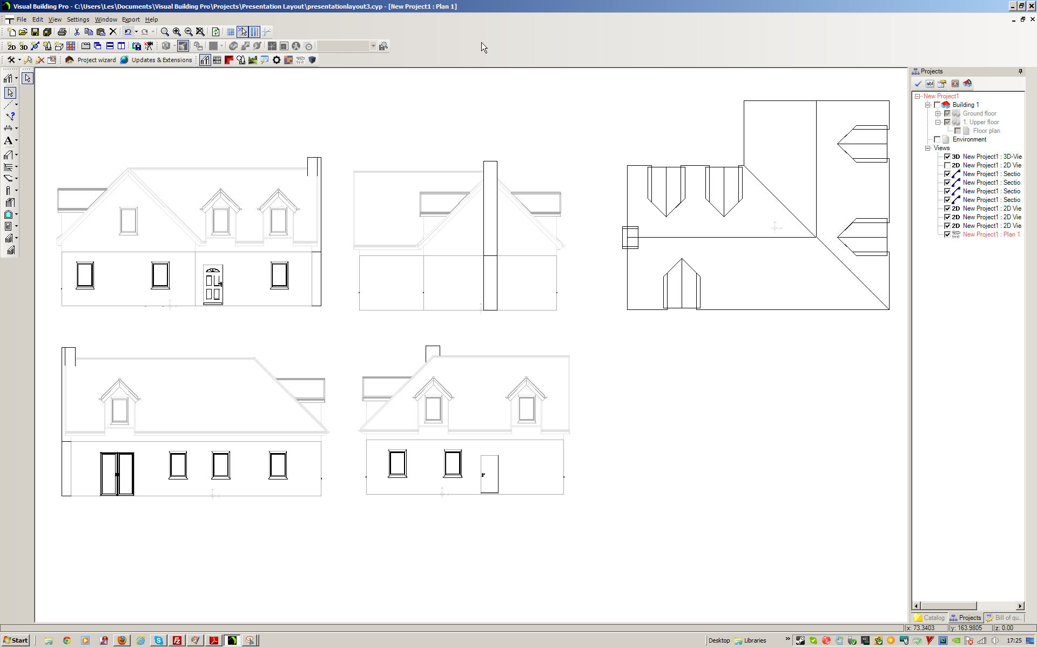Uncheck the 3D-View checkbox in Views
This screenshot has height=648, width=1037.
coord(947,157)
